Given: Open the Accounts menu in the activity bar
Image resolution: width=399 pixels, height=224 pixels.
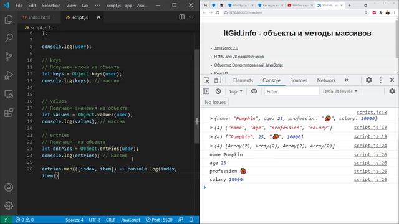Looking at the screenshot, I should (9, 187).
